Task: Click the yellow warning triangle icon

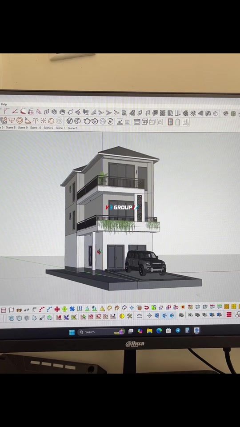Action: pos(102,309)
